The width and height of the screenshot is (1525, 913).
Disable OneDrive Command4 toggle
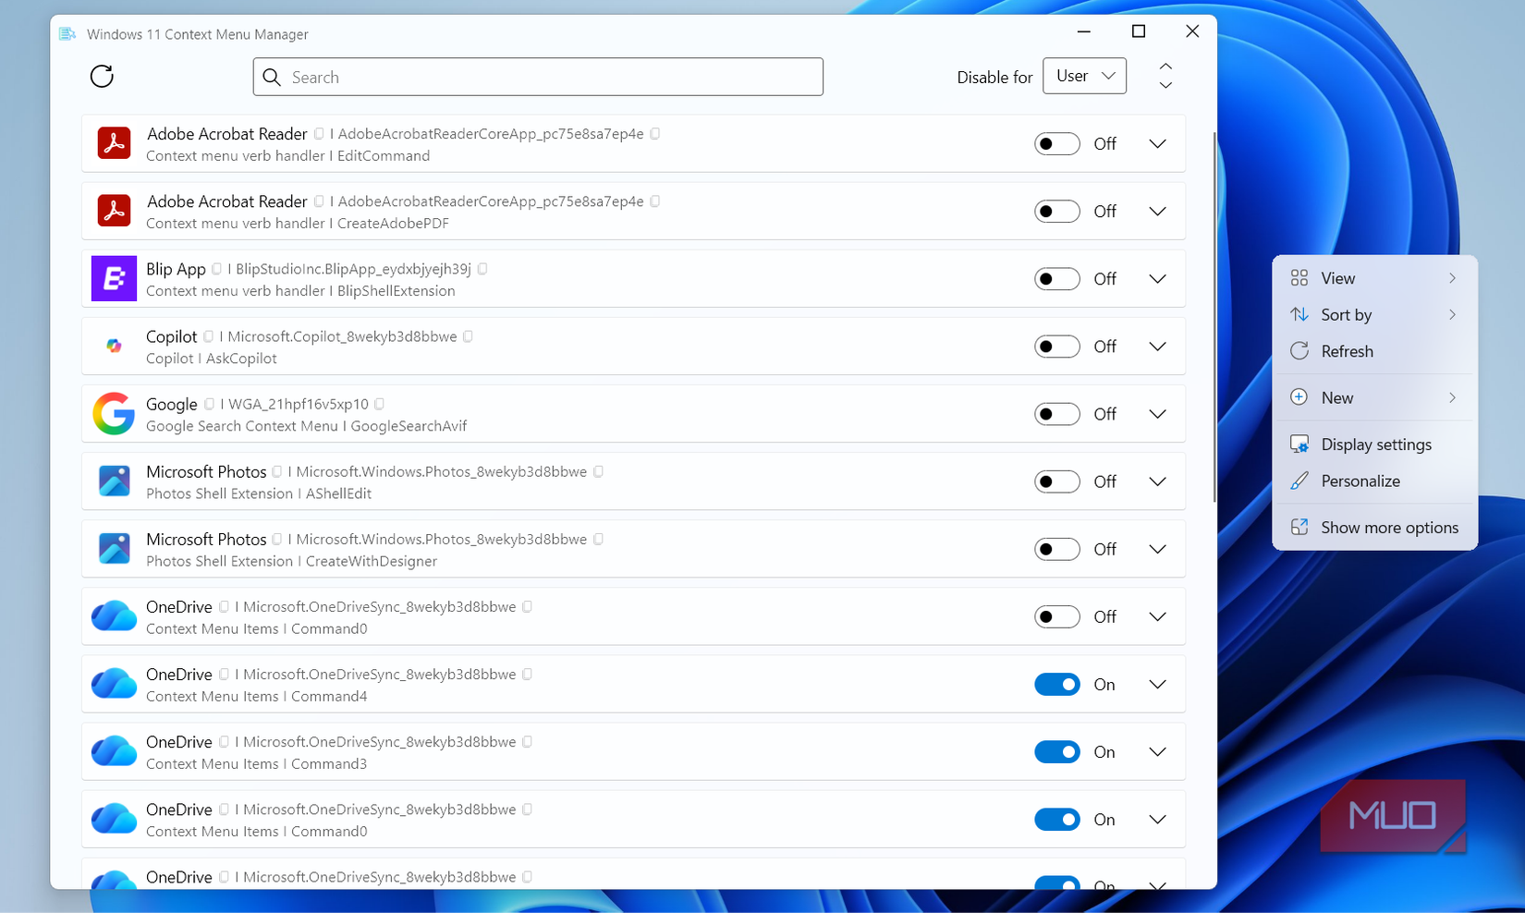[1056, 684]
